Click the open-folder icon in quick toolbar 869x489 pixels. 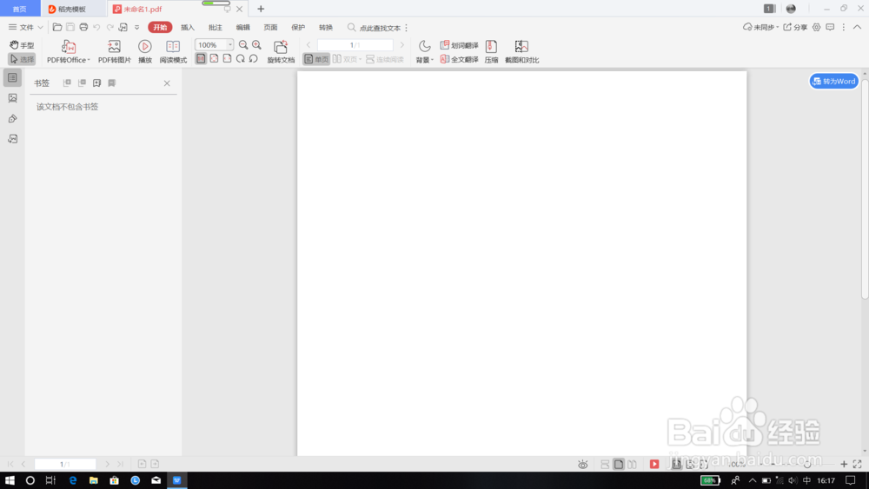click(x=57, y=27)
